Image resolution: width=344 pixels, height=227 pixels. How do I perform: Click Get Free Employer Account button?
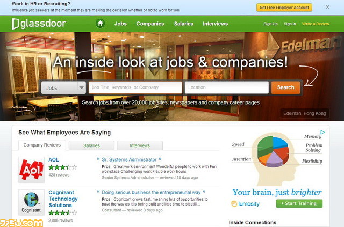284,8
